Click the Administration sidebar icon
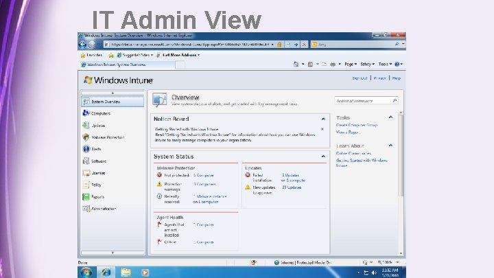 click(x=86, y=209)
